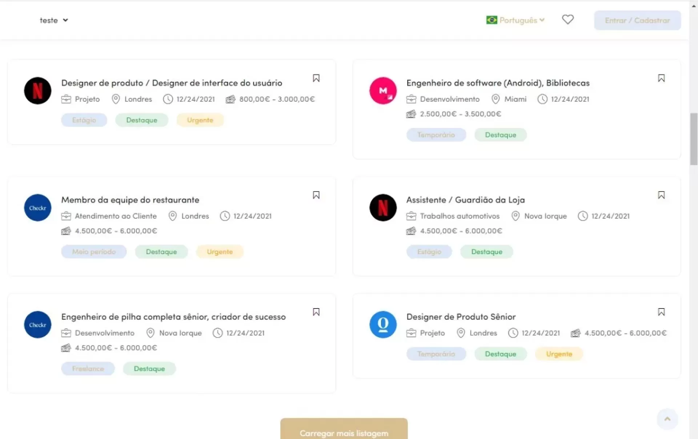Expand the teste menu dropdown
The image size is (698, 439).
(x=54, y=20)
